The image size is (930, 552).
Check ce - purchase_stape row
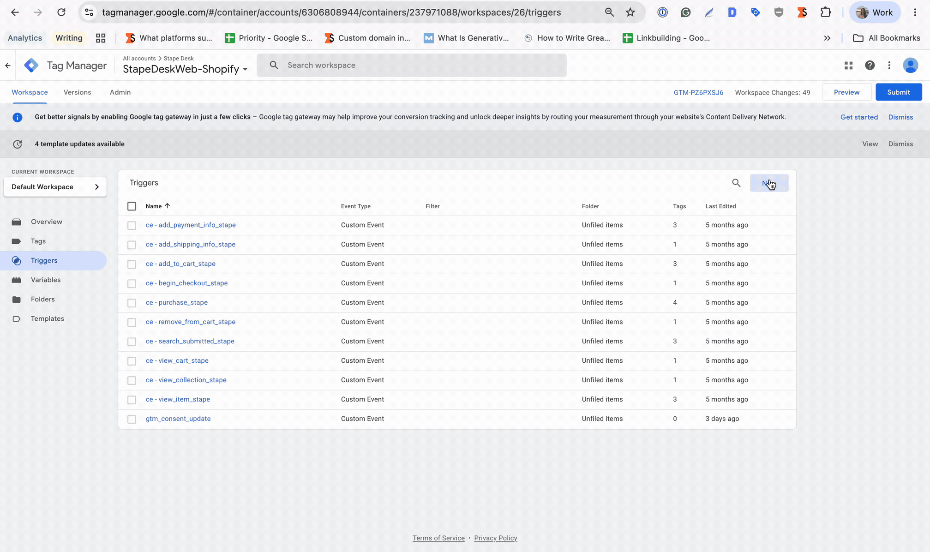pos(132,303)
